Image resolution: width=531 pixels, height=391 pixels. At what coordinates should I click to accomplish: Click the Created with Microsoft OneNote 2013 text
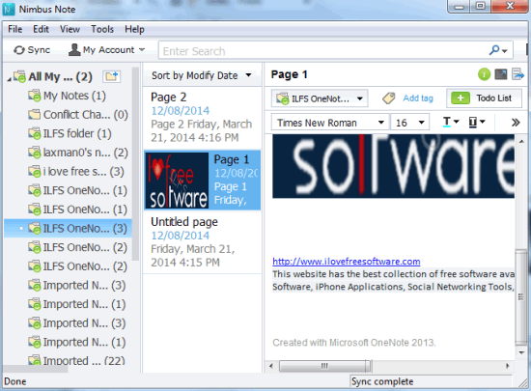(354, 343)
